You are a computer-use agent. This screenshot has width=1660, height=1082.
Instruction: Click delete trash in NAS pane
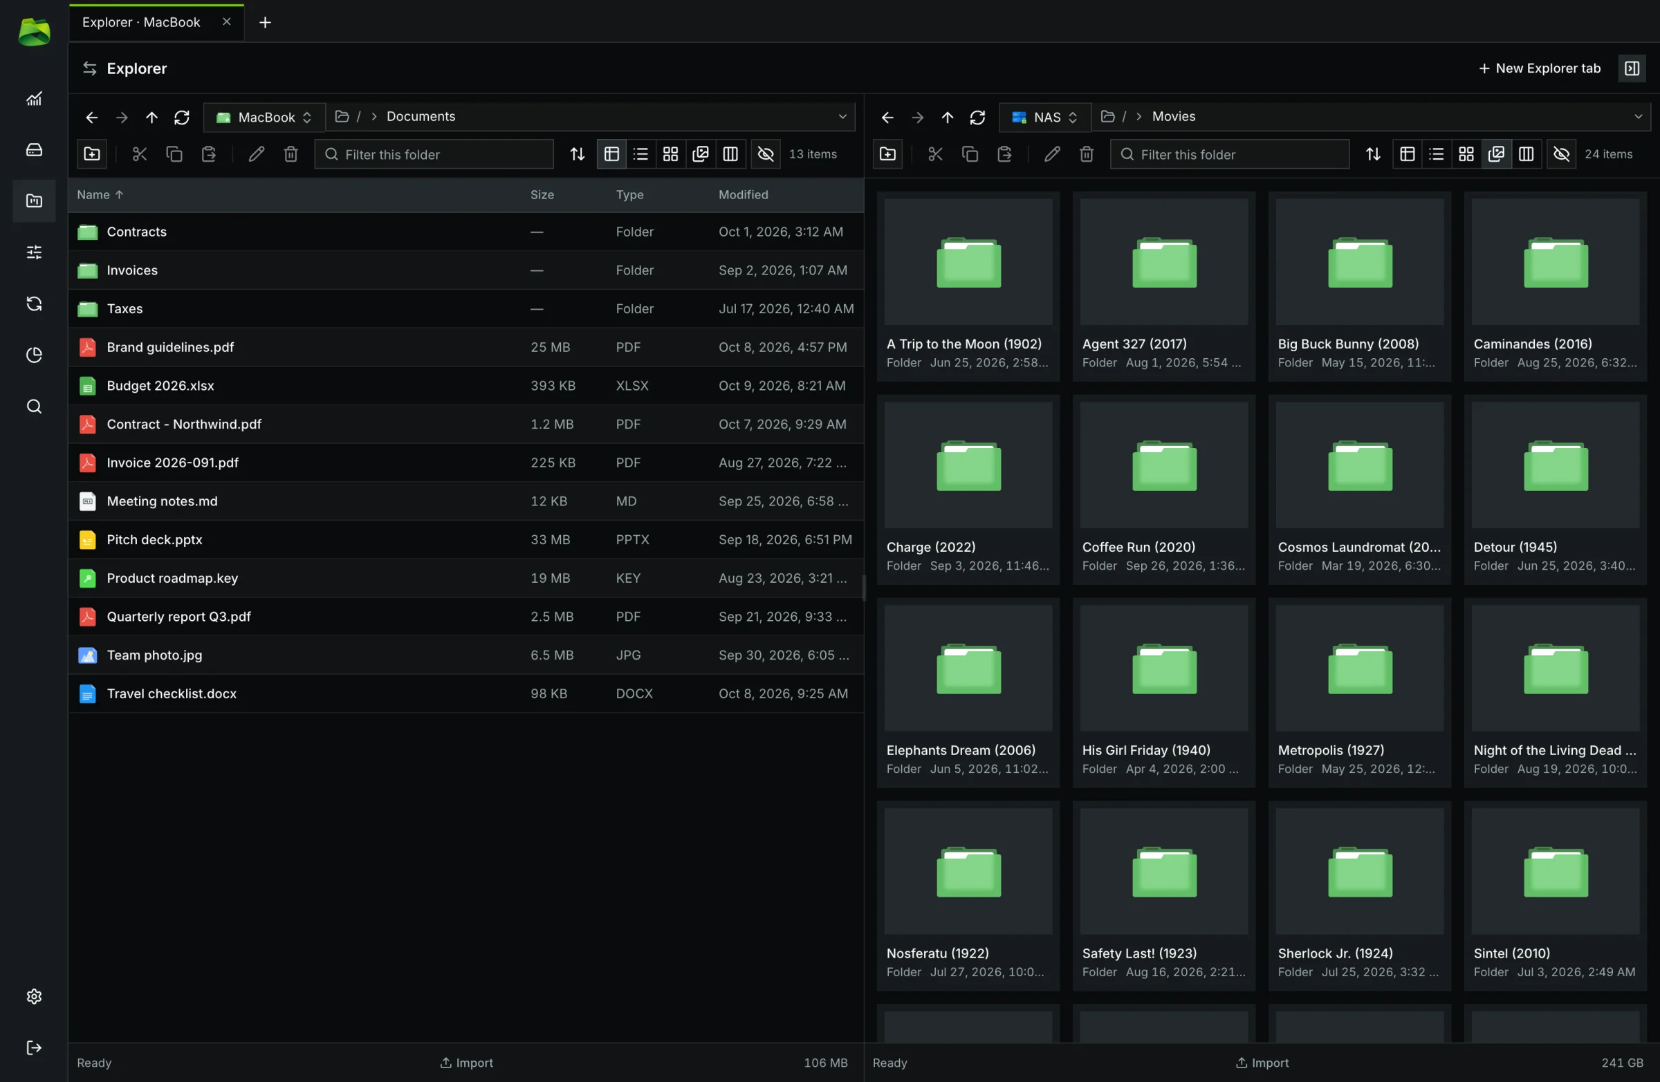[1087, 154]
